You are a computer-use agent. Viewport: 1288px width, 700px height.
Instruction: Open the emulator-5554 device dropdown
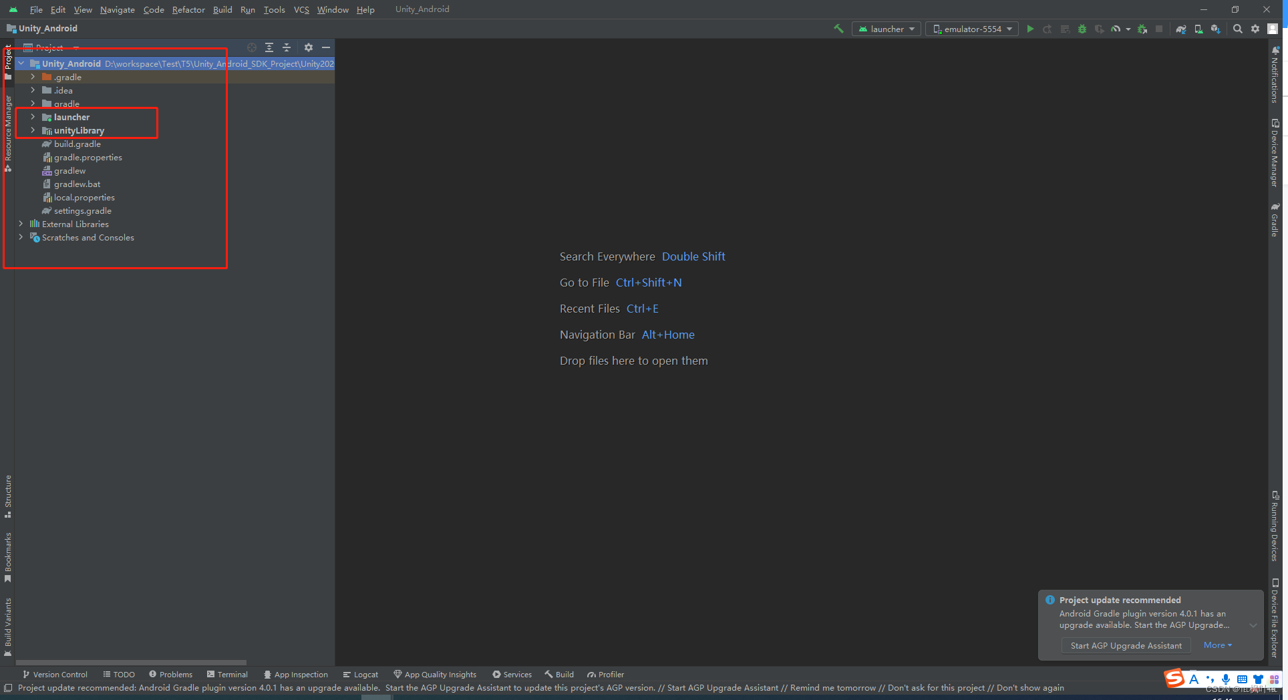971,29
